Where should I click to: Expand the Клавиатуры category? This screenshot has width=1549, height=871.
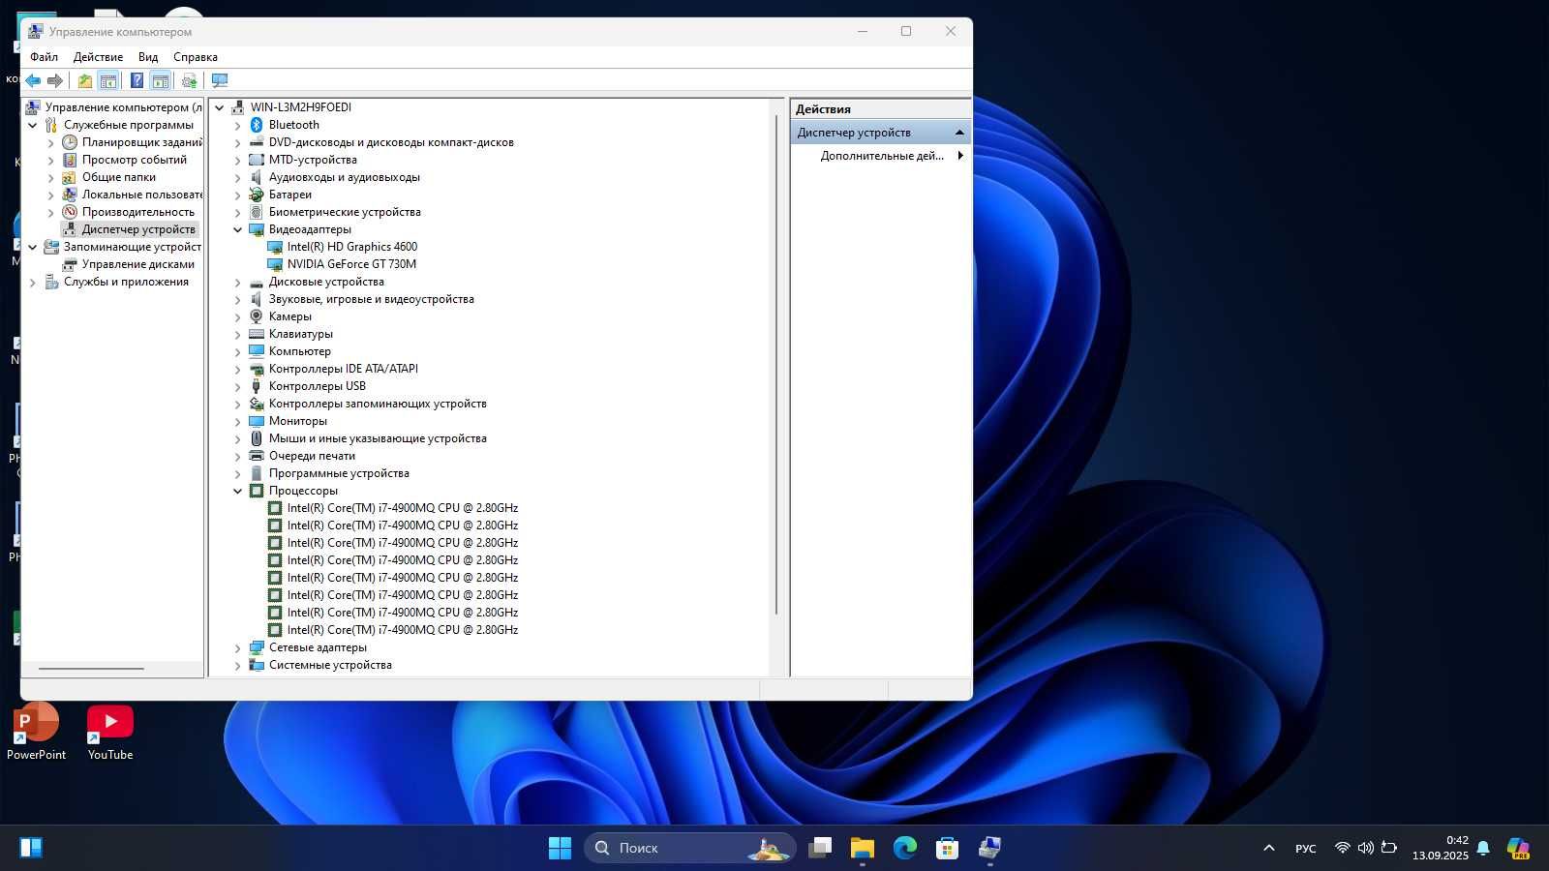click(237, 334)
